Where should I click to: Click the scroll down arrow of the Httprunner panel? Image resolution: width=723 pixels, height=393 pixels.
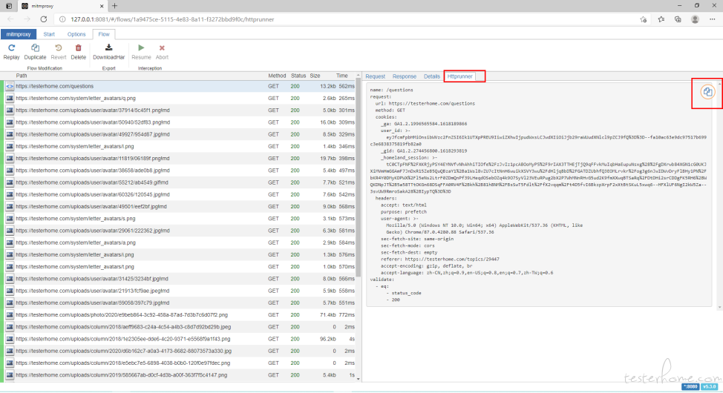719,307
